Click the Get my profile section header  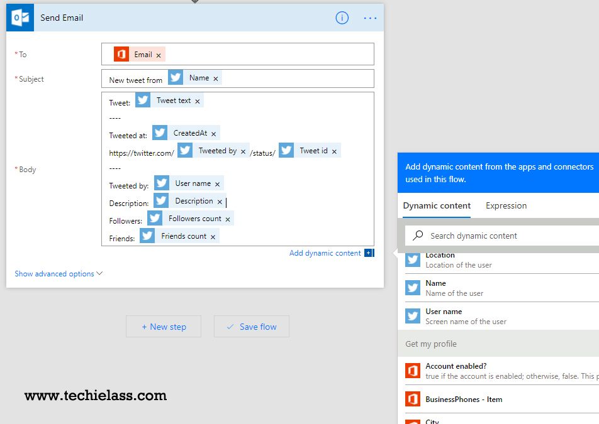(498, 344)
